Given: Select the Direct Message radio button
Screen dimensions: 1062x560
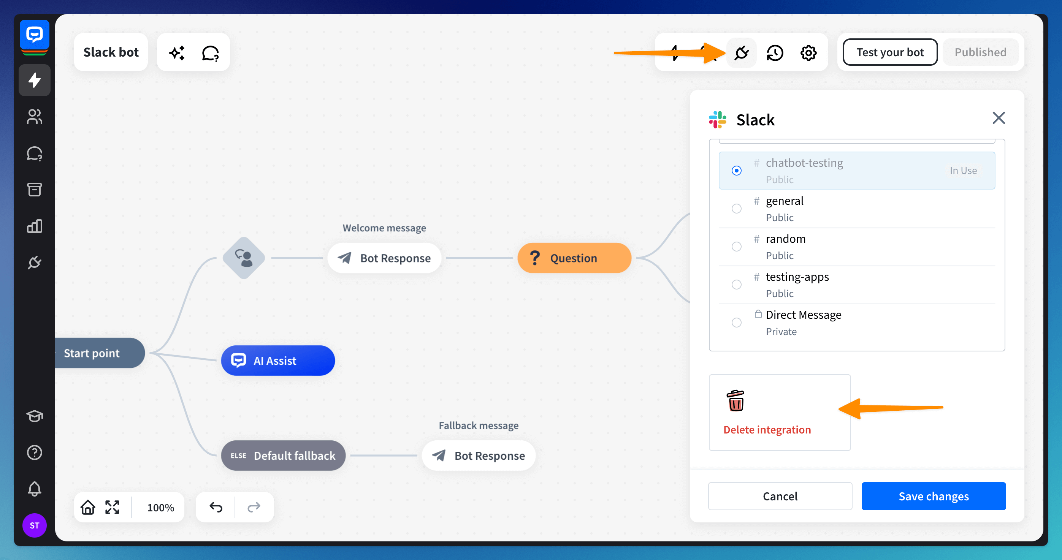Looking at the screenshot, I should click(736, 323).
